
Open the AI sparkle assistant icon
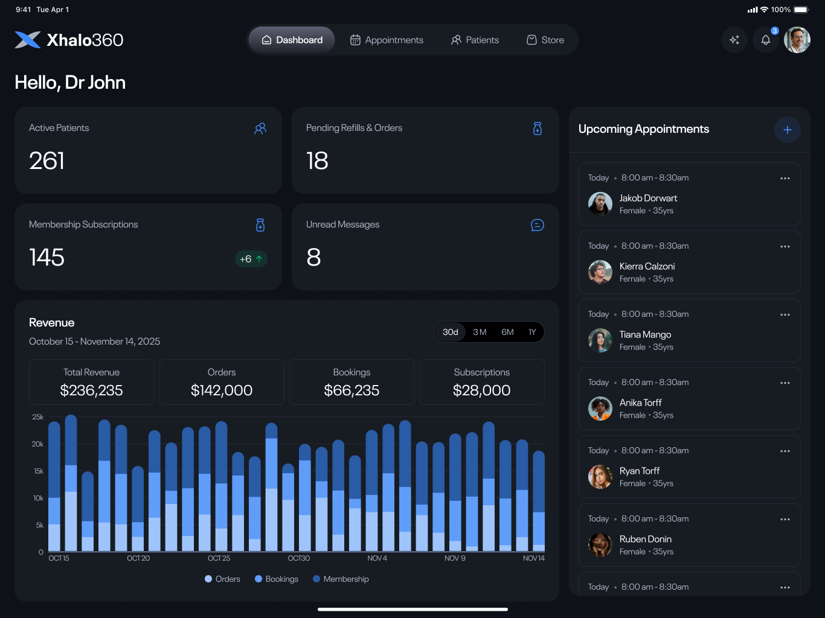[734, 40]
